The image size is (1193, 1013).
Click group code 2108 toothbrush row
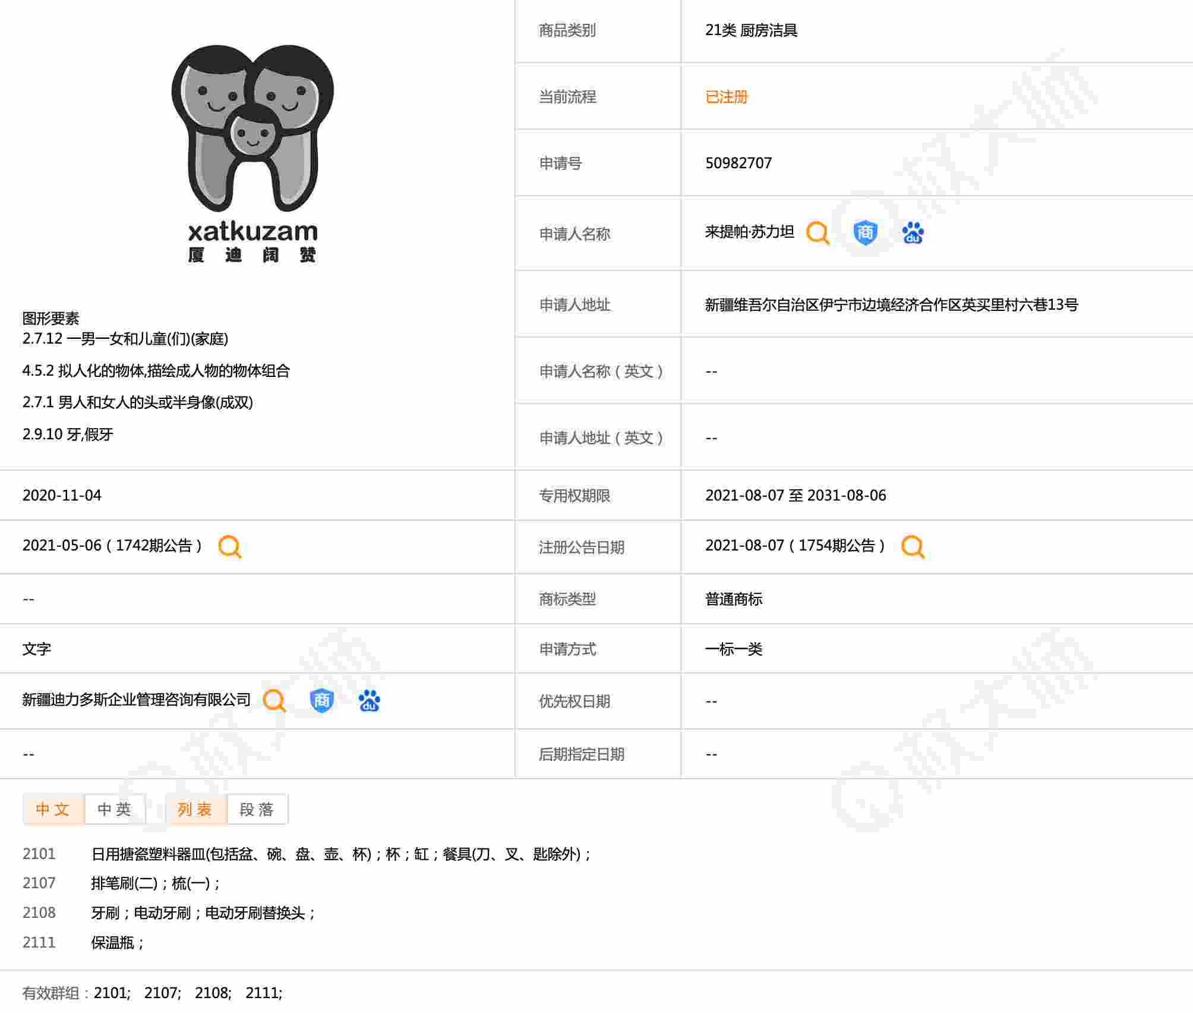point(39,913)
